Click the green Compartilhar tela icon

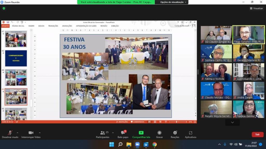141,133
